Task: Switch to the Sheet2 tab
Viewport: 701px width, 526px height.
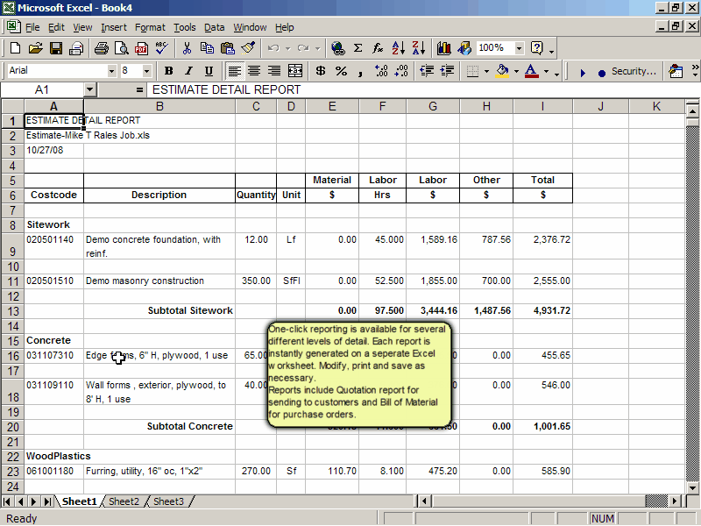Action: (x=124, y=501)
